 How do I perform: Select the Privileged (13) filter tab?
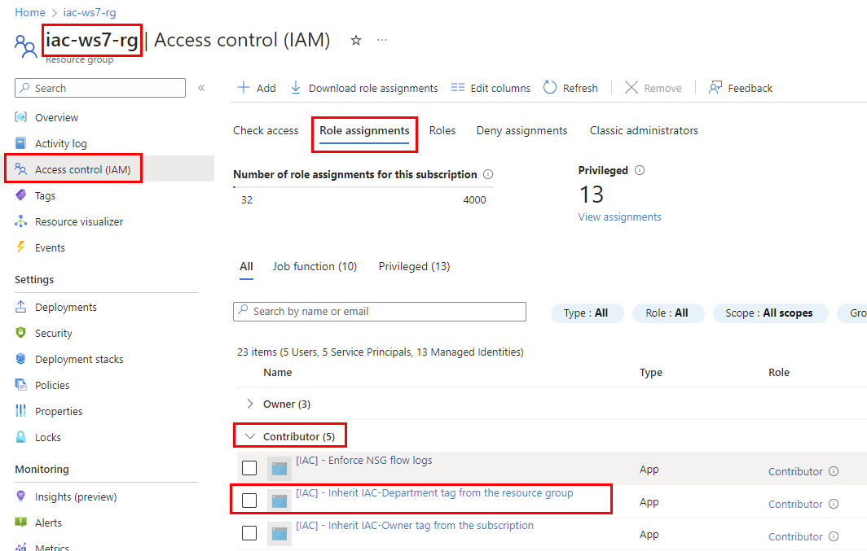(414, 266)
